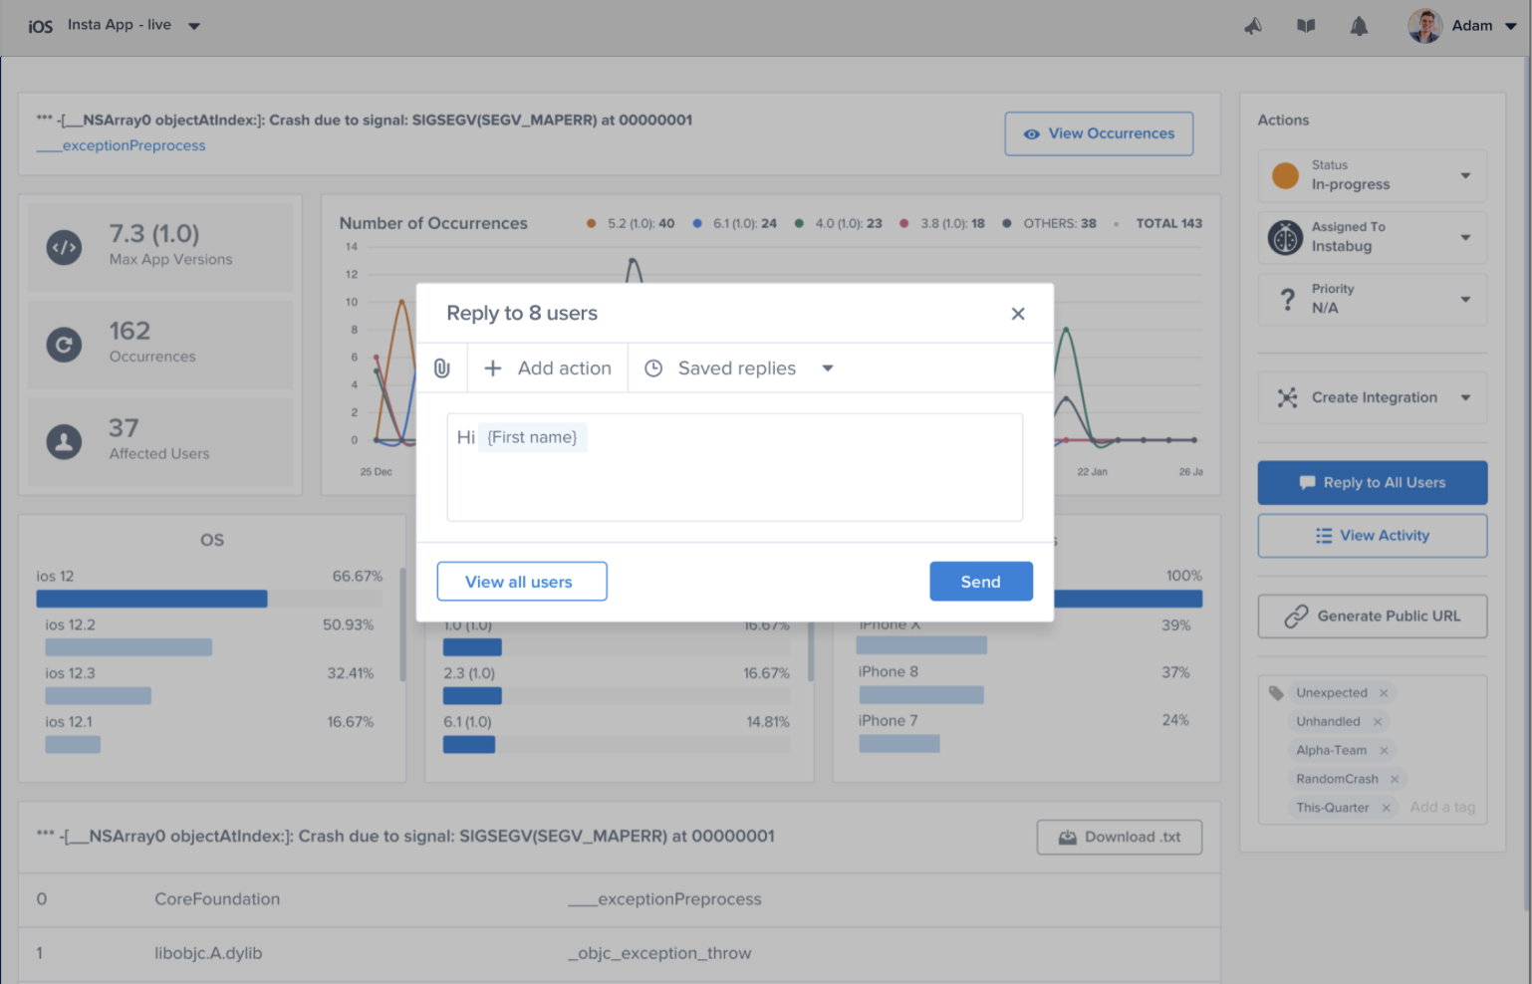Click the Priority question mark icon
The image size is (1532, 984).
click(1287, 299)
